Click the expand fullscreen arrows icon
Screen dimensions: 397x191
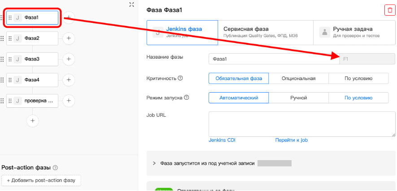(131, 4)
